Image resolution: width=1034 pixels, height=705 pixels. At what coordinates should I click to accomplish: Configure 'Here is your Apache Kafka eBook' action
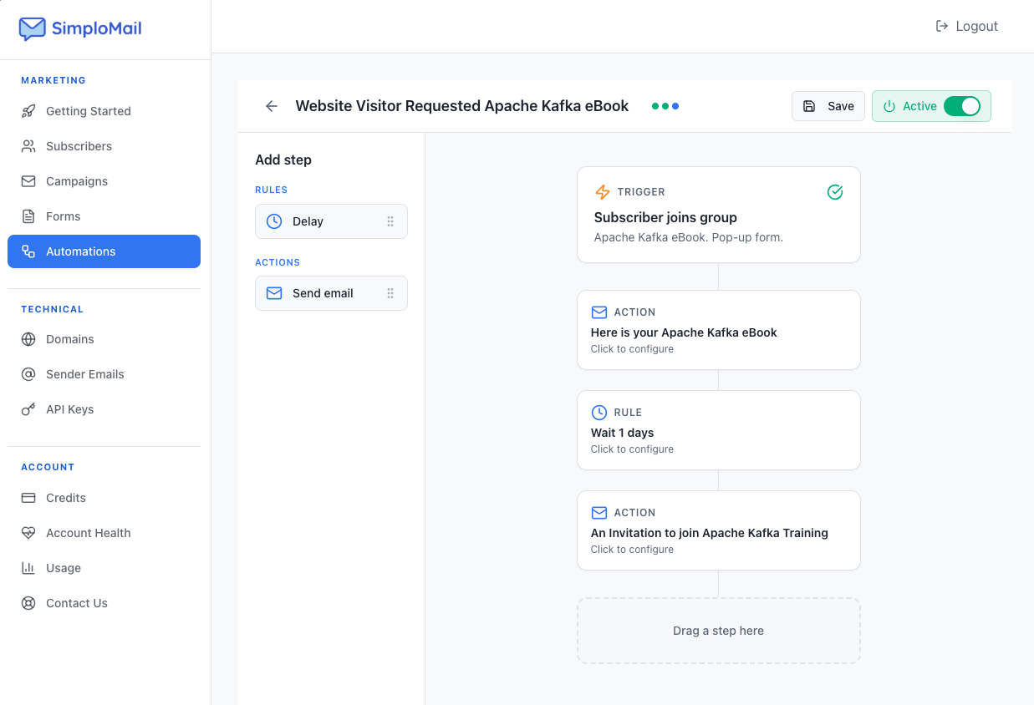coord(719,330)
